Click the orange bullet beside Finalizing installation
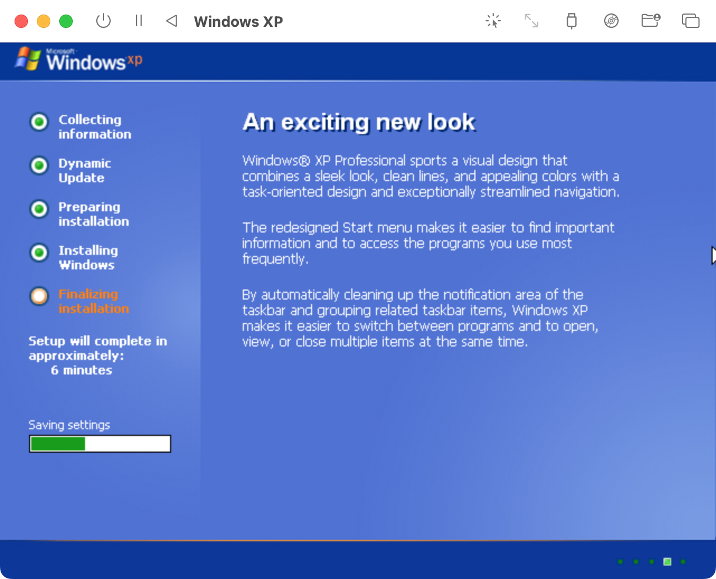Viewport: 716px width, 579px height. tap(39, 296)
